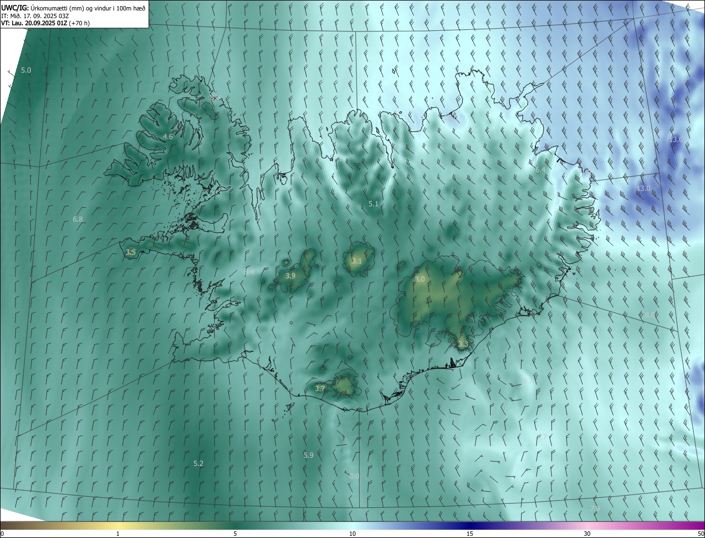
Task: Click the 8.0 label just below the 5.9 value
Action: [354, 476]
